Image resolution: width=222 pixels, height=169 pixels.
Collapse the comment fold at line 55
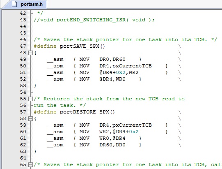point(30,99)
